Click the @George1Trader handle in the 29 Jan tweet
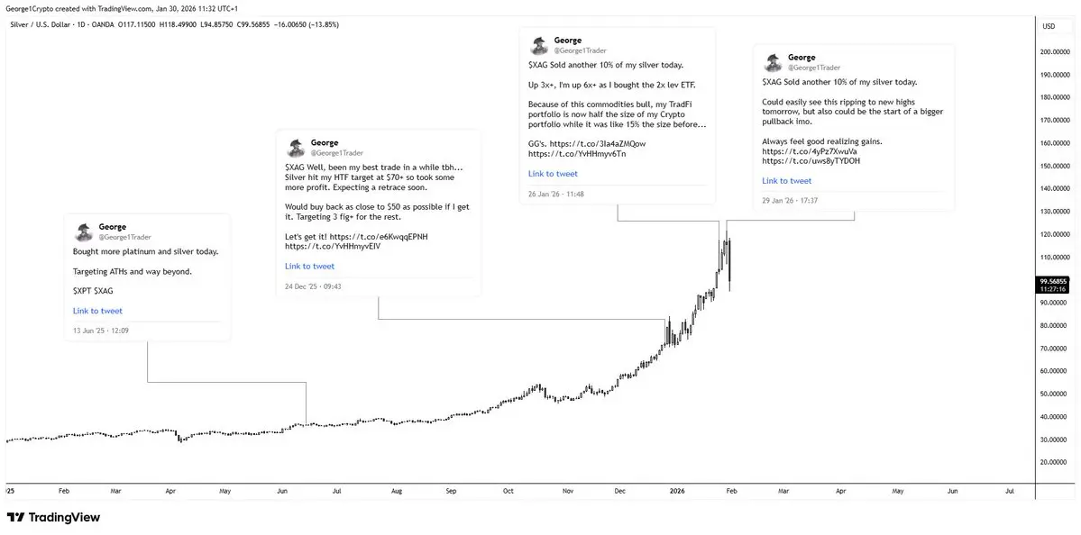Screen dimensions: 1081x535 click(814, 68)
